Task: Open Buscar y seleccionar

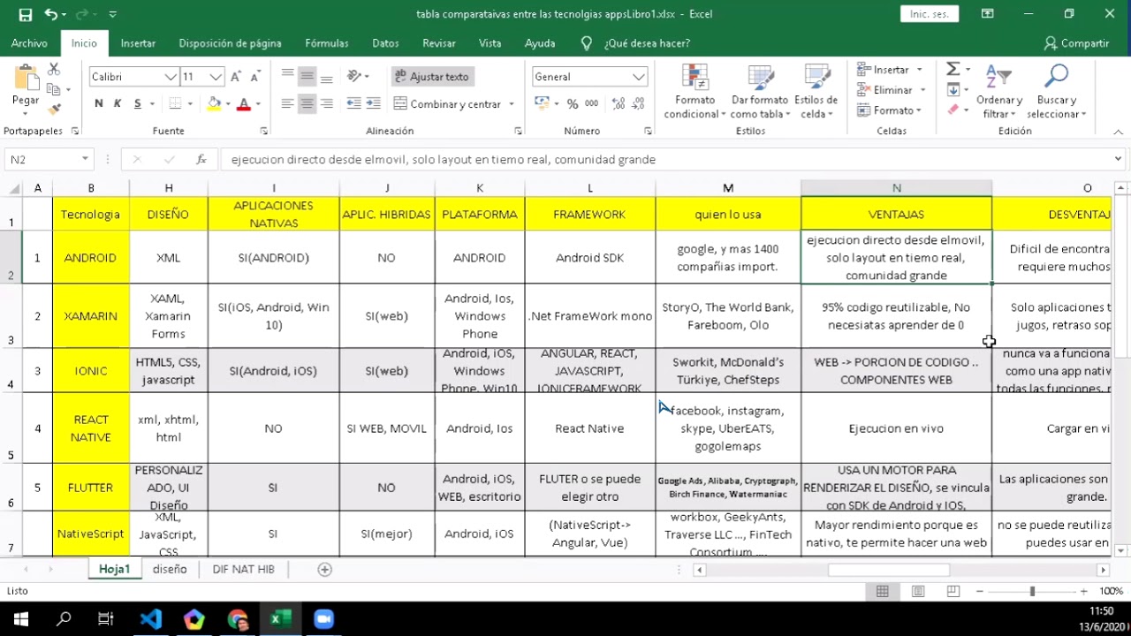Action: pos(1056,92)
